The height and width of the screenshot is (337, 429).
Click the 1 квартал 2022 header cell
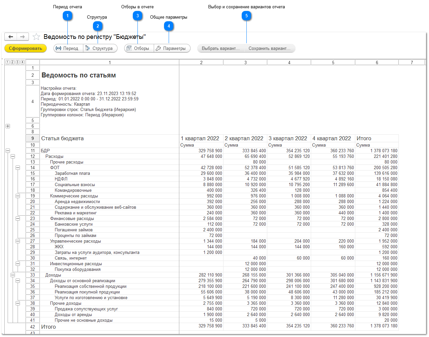coord(201,138)
